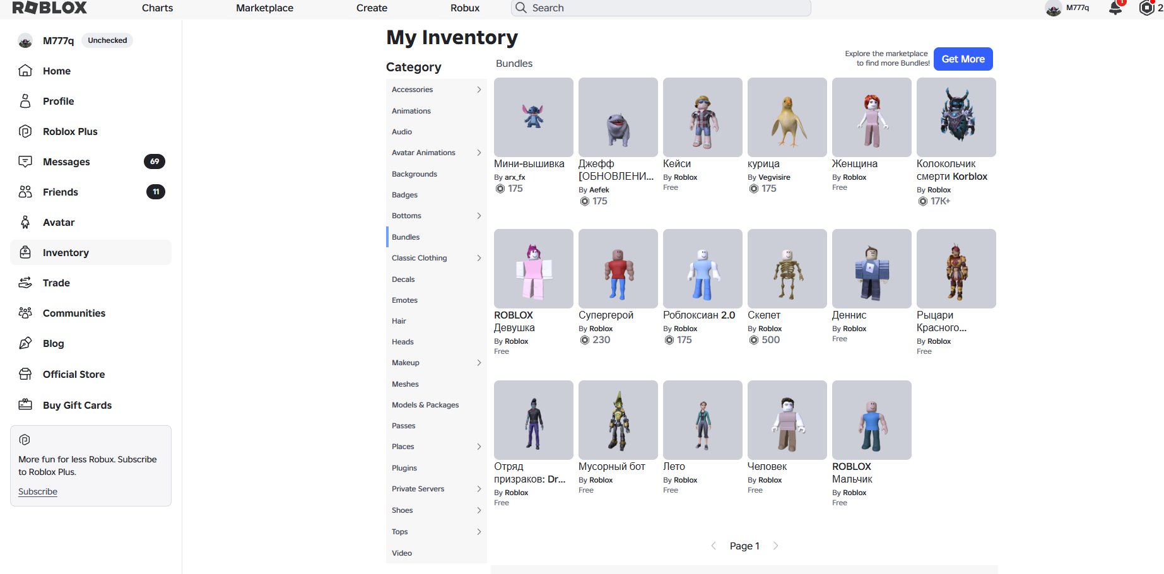Click the Friends icon in the sidebar
The width and height of the screenshot is (1164, 574).
coord(25,192)
